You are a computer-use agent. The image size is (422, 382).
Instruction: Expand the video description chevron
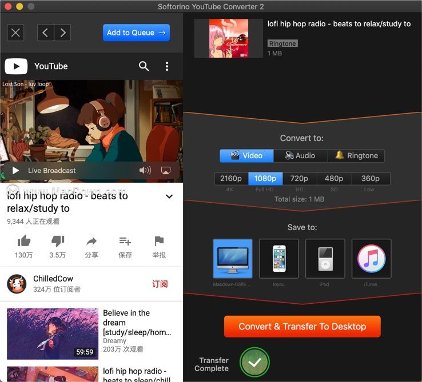click(x=169, y=196)
